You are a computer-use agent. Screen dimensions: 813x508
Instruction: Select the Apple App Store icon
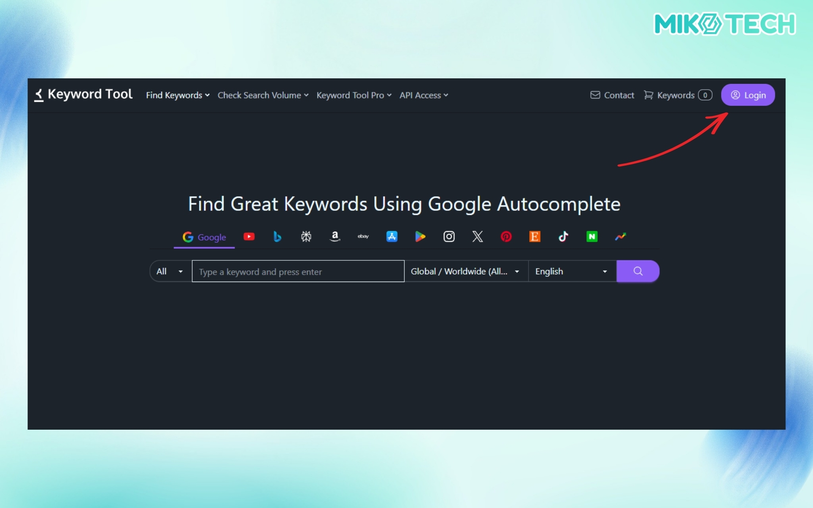coord(392,237)
